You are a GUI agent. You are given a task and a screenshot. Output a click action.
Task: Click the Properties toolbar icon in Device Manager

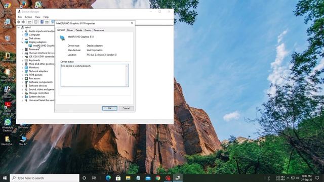[x=35, y=22]
